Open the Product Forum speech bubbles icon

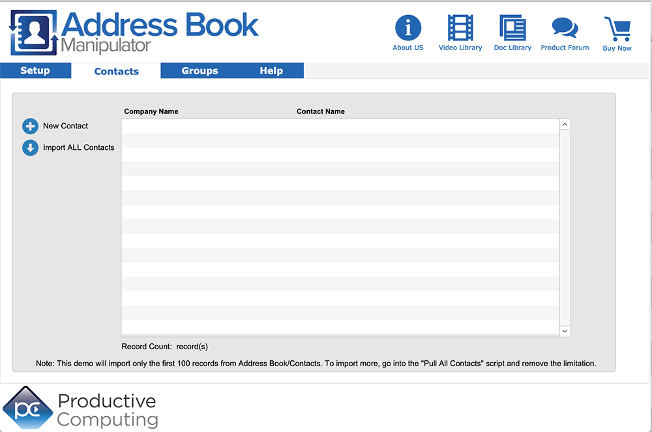pyautogui.click(x=565, y=27)
